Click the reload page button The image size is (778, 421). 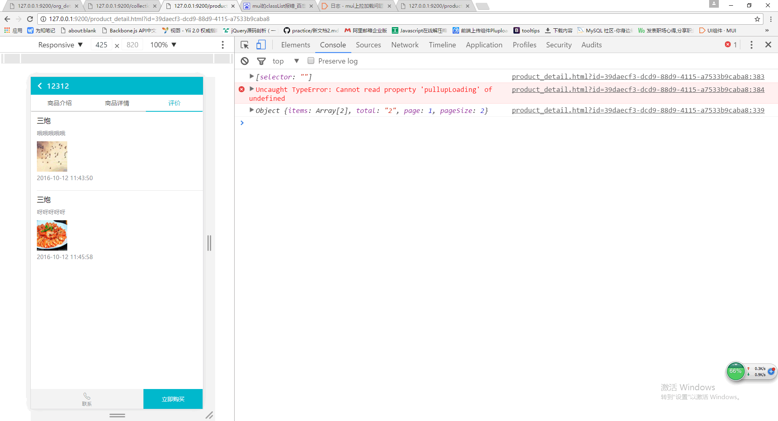pos(30,19)
